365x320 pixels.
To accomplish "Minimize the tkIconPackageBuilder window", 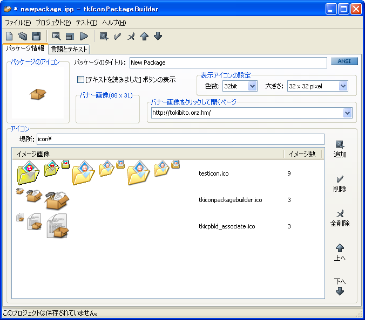I will pyautogui.click(x=331, y=9).
